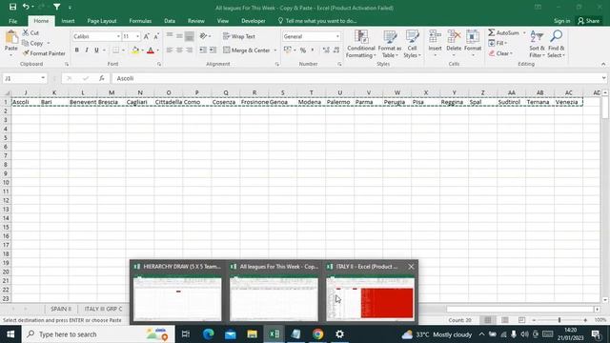Toggle Bold formatting

pyautogui.click(x=76, y=50)
